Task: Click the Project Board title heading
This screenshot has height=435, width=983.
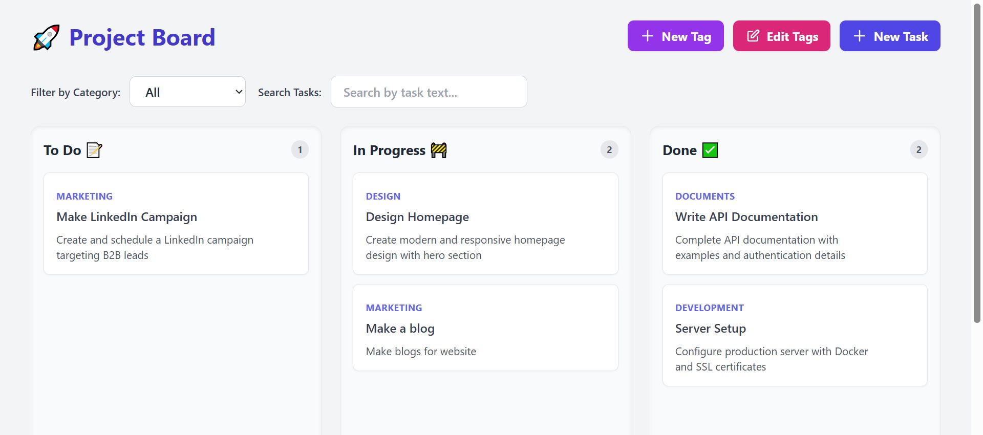Action: click(142, 37)
